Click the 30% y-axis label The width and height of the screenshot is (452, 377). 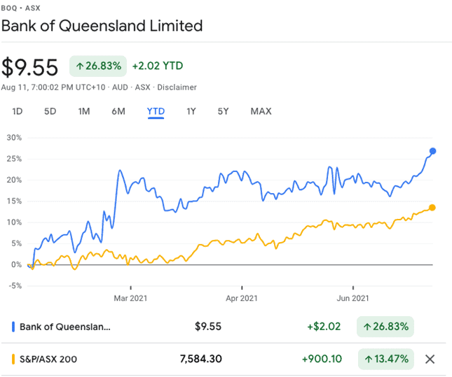coord(15,138)
